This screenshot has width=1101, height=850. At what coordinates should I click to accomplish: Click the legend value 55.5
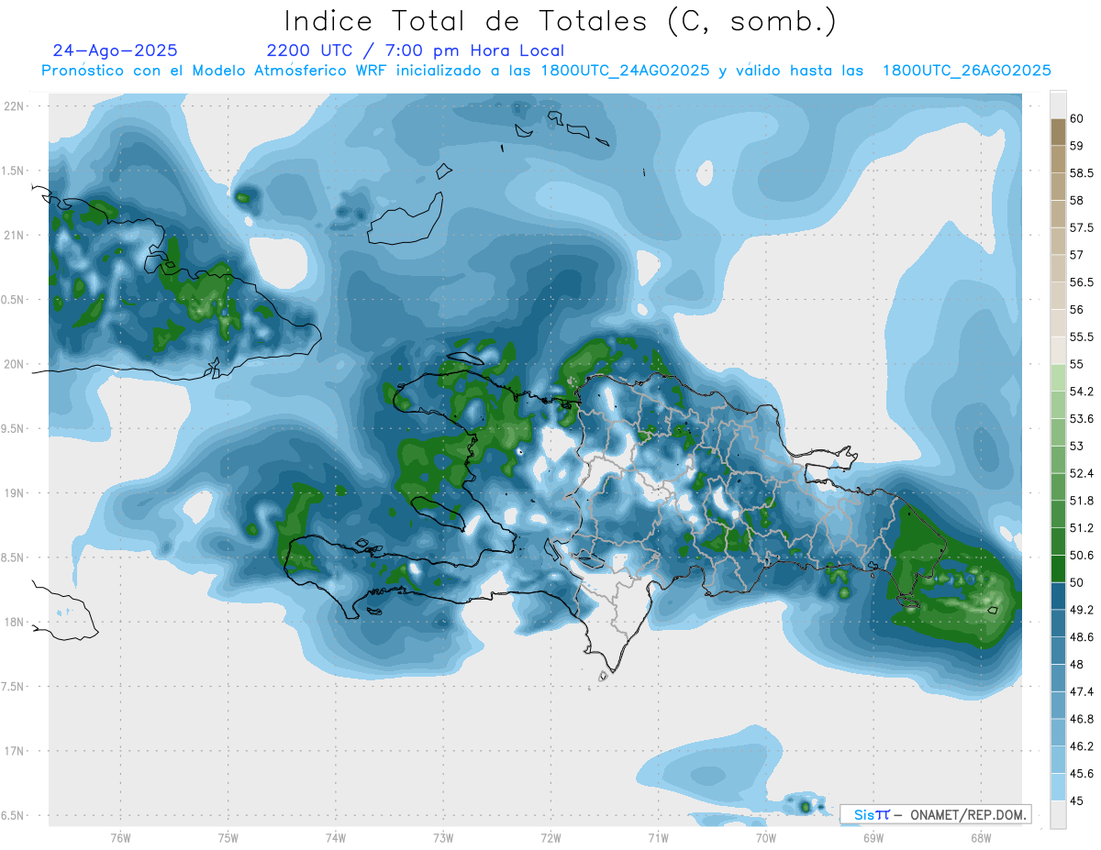[1083, 337]
